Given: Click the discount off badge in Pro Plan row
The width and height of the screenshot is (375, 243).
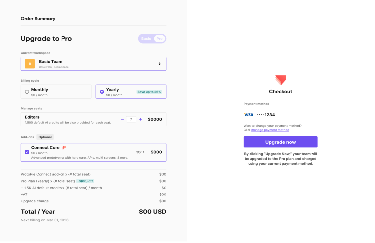Looking at the screenshot, I should point(85,181).
